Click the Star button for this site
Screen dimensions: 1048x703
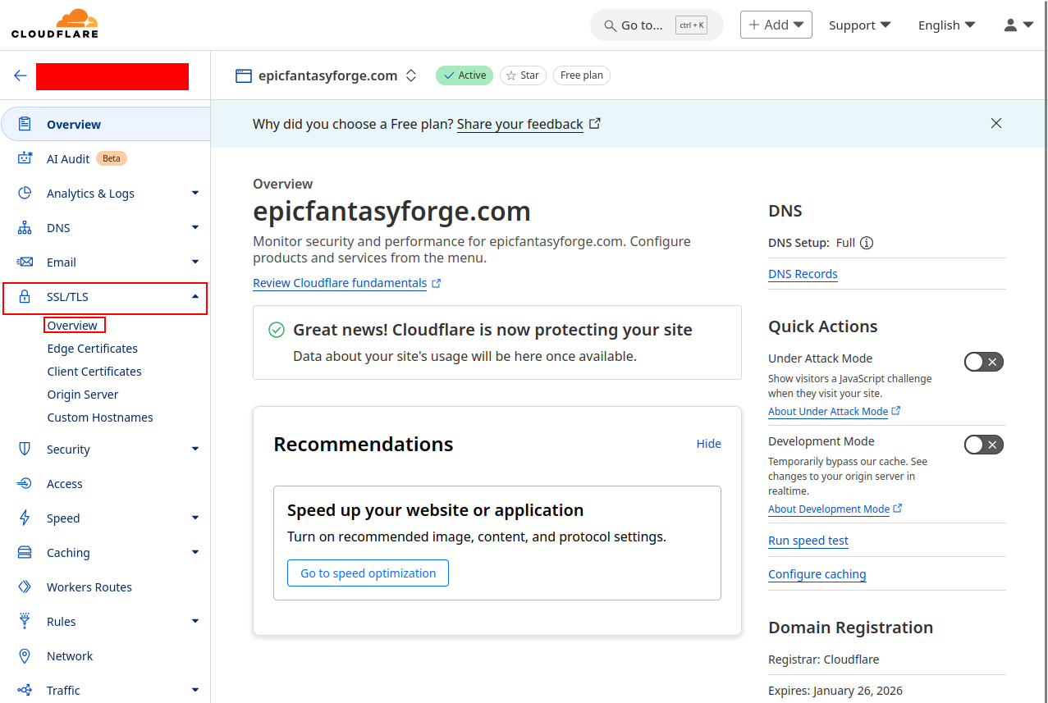pyautogui.click(x=523, y=75)
